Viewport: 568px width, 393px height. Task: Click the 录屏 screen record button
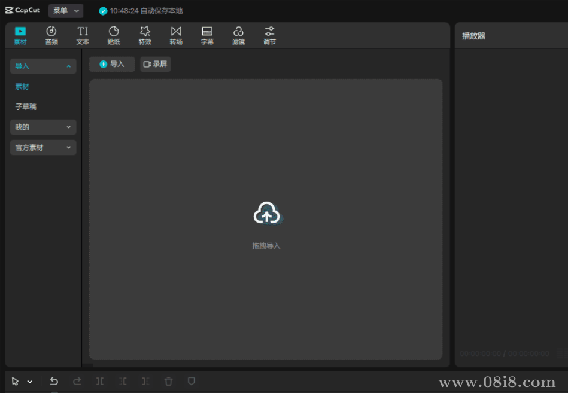point(156,64)
